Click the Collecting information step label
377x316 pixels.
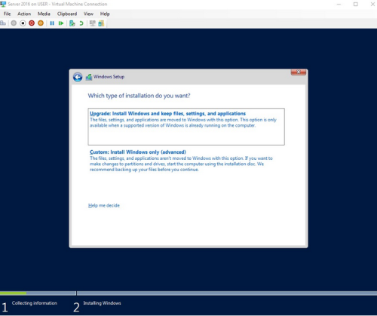[x=35, y=303]
